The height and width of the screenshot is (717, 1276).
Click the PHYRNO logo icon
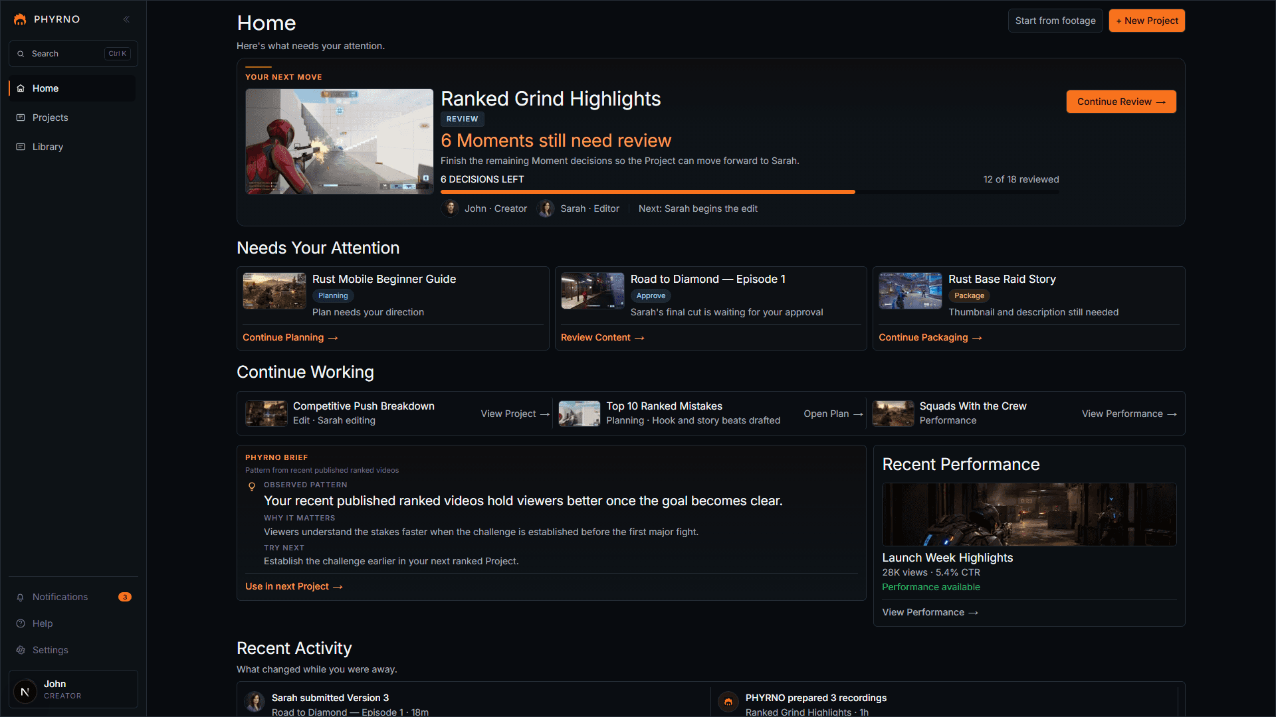click(x=20, y=19)
